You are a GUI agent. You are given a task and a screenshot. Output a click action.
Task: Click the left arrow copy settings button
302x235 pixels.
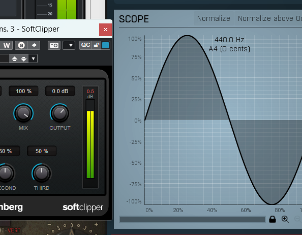coord(34,45)
